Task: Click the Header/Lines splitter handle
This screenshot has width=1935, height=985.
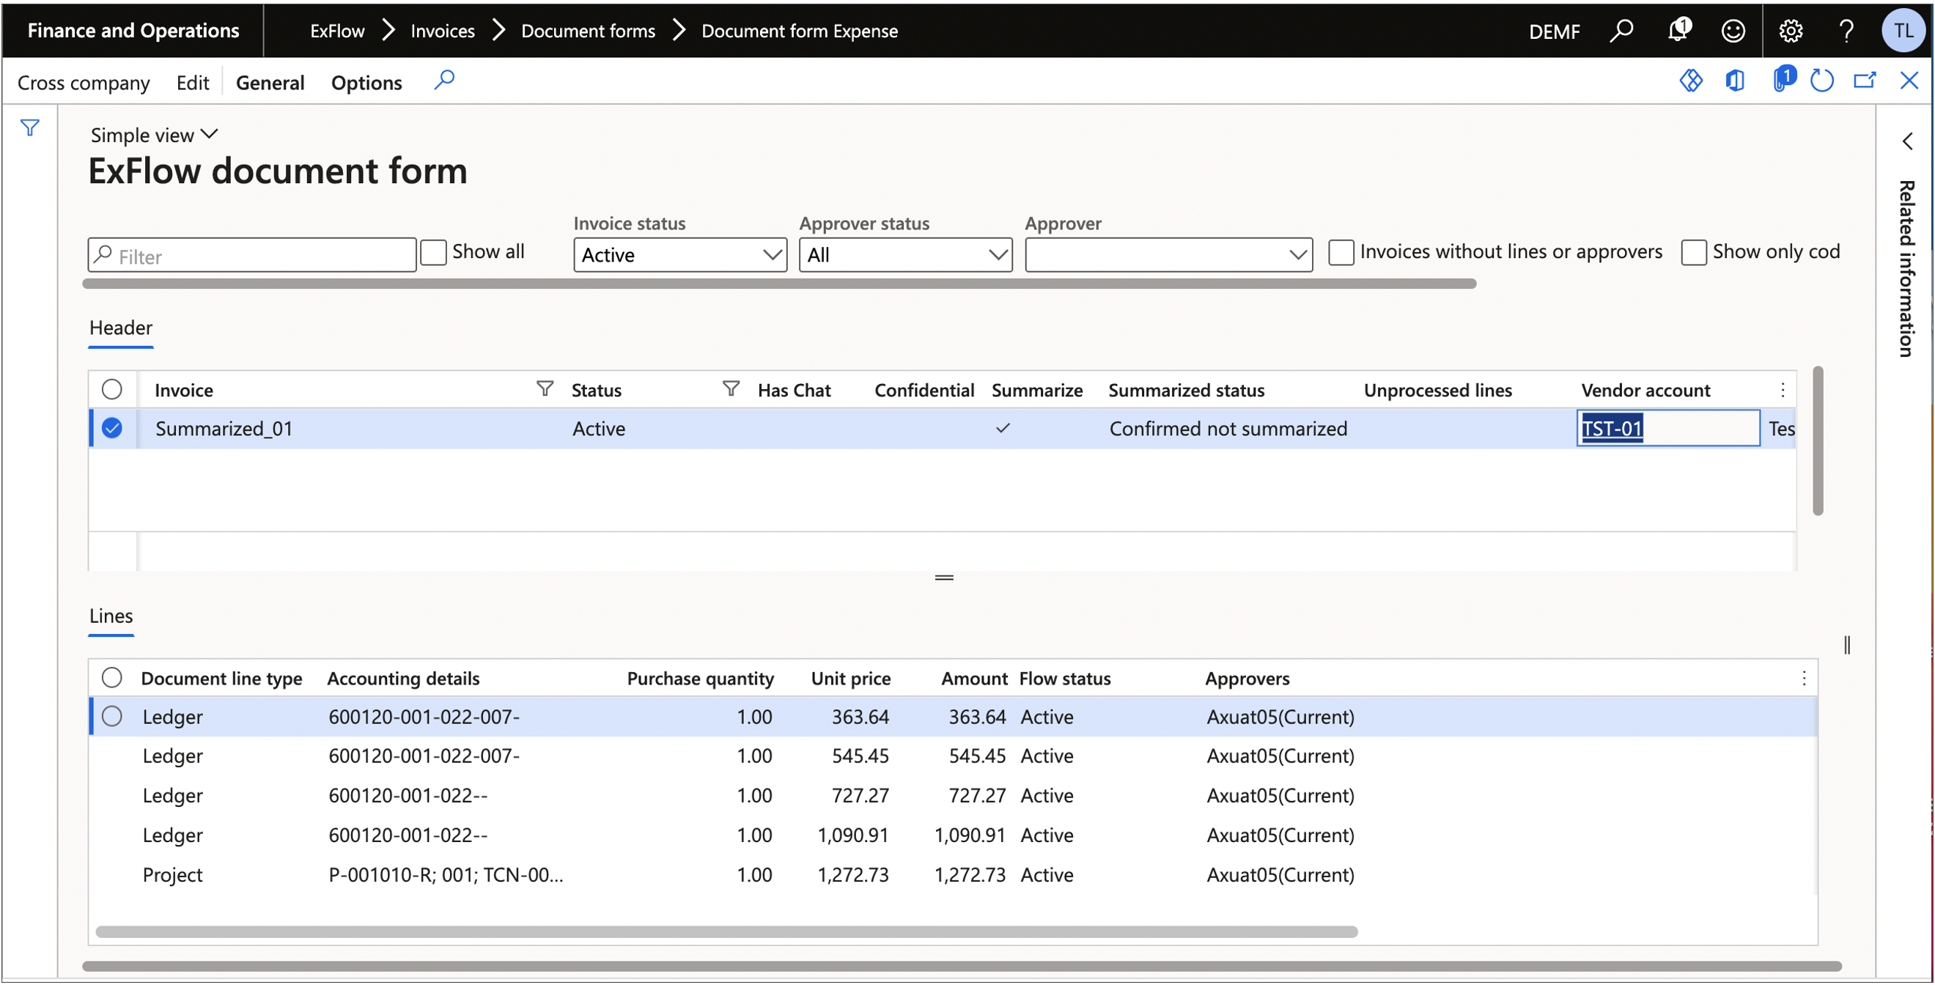Action: [944, 578]
